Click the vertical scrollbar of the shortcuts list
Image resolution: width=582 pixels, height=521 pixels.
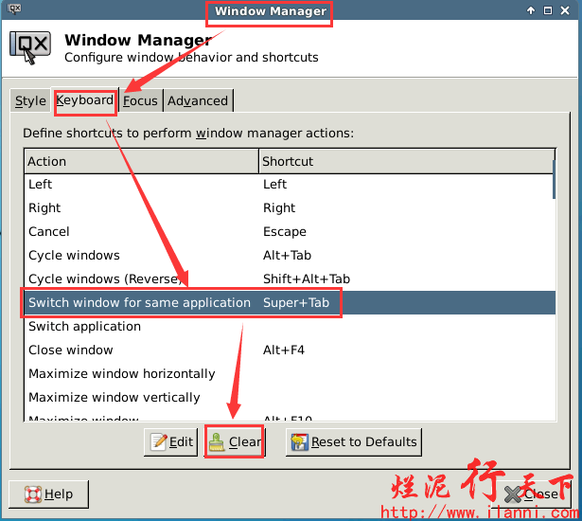click(x=555, y=284)
